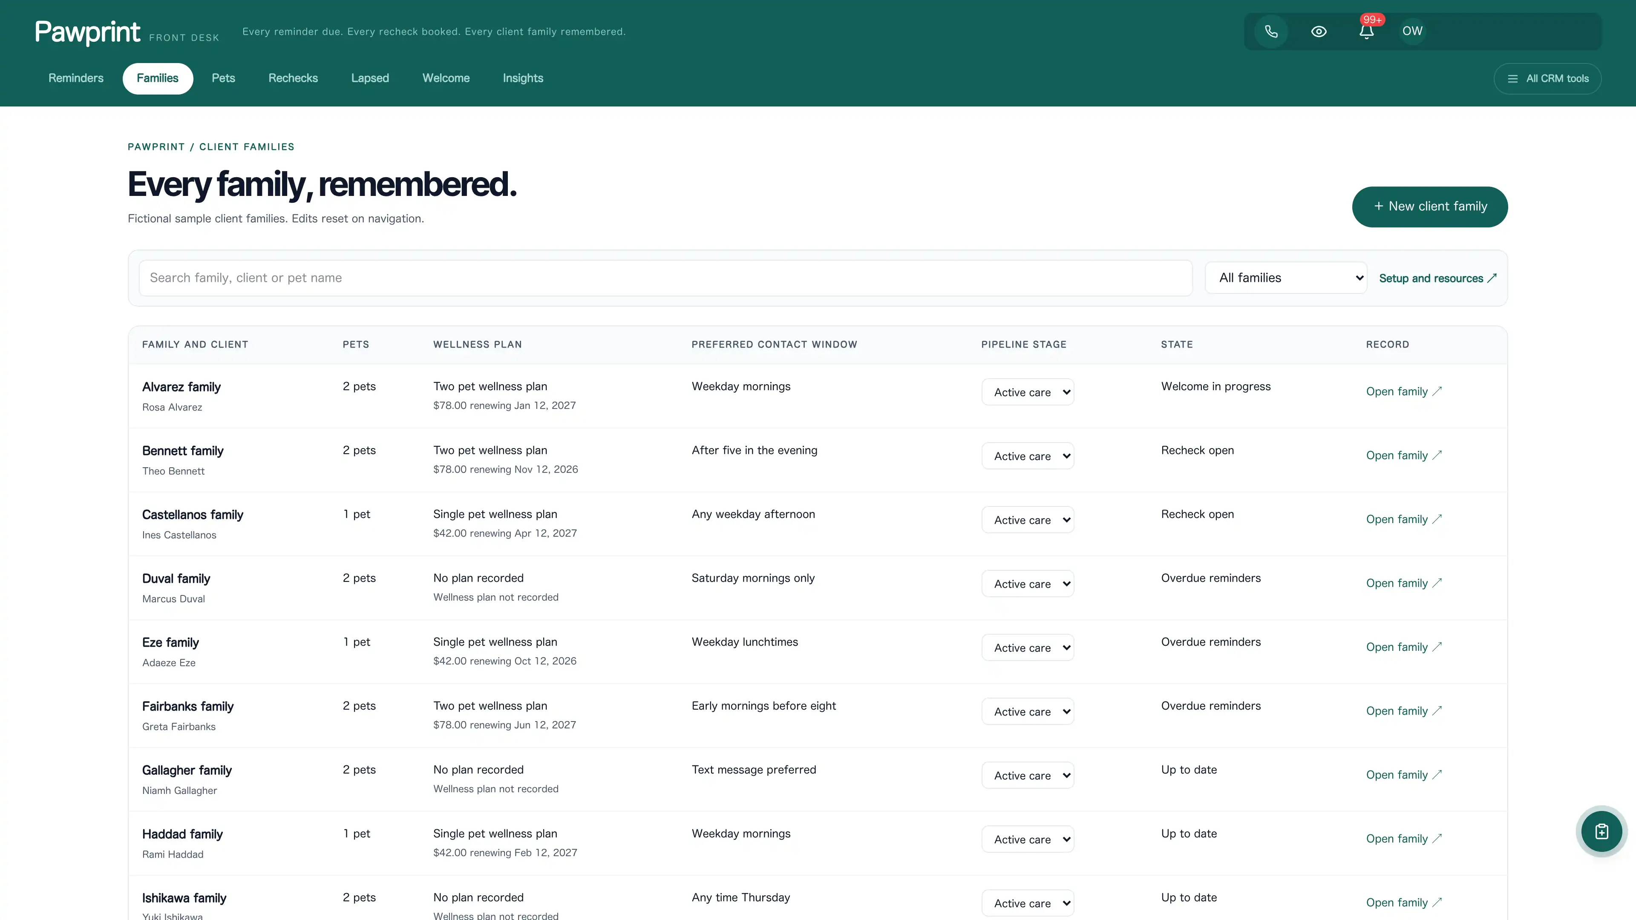The height and width of the screenshot is (920, 1636).
Task: Go to the Insights tab
Action: tap(523, 78)
